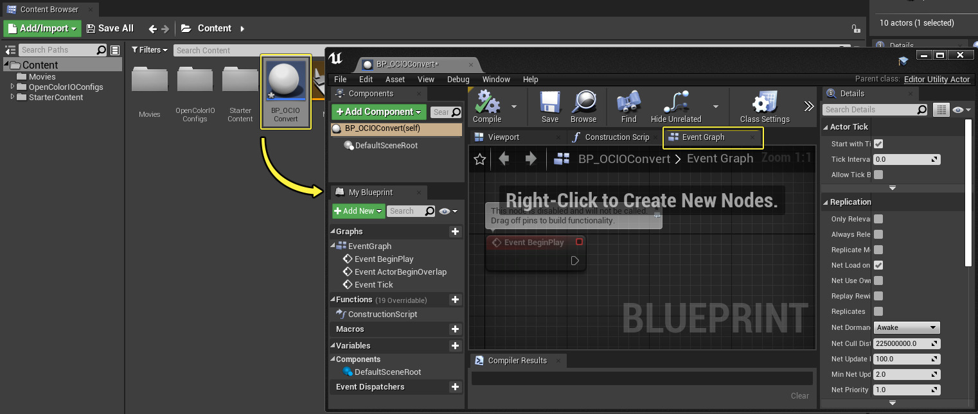Disable the Start with Tick Enabled checkbox
Image resolution: width=978 pixels, height=414 pixels.
tap(878, 144)
